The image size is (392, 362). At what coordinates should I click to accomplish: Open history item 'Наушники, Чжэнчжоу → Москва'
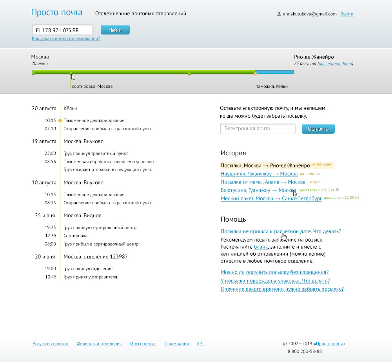click(259, 174)
